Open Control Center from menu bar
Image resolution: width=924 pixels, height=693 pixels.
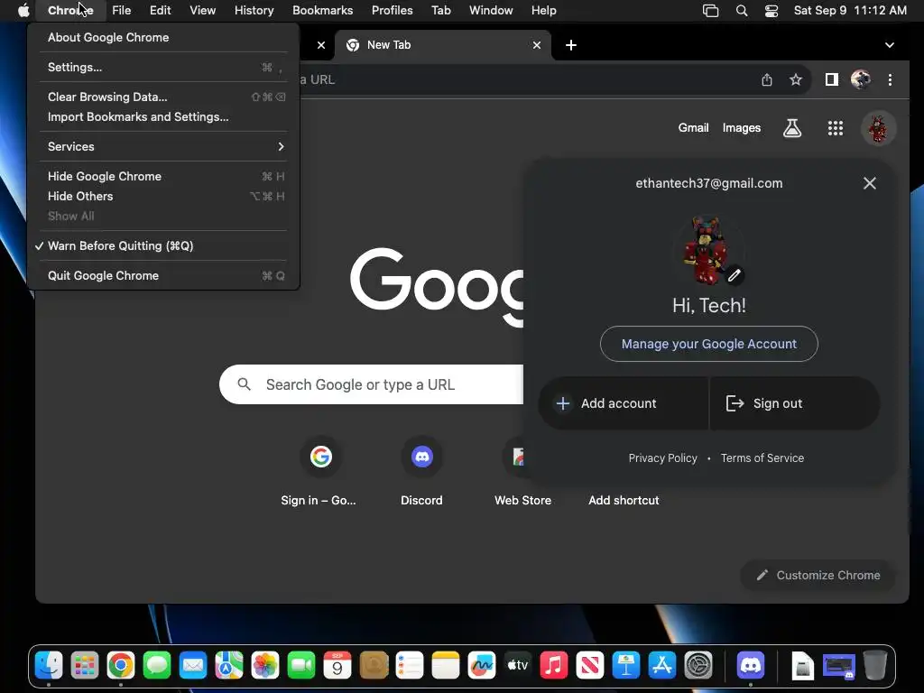point(772,11)
